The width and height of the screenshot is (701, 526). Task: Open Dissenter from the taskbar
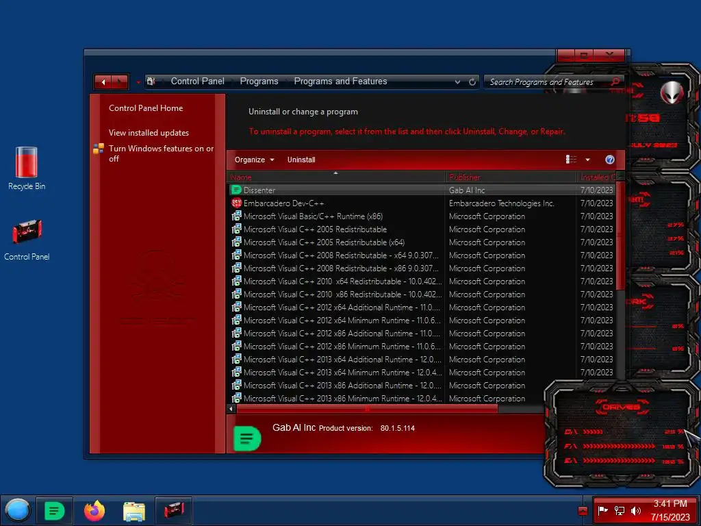click(54, 510)
